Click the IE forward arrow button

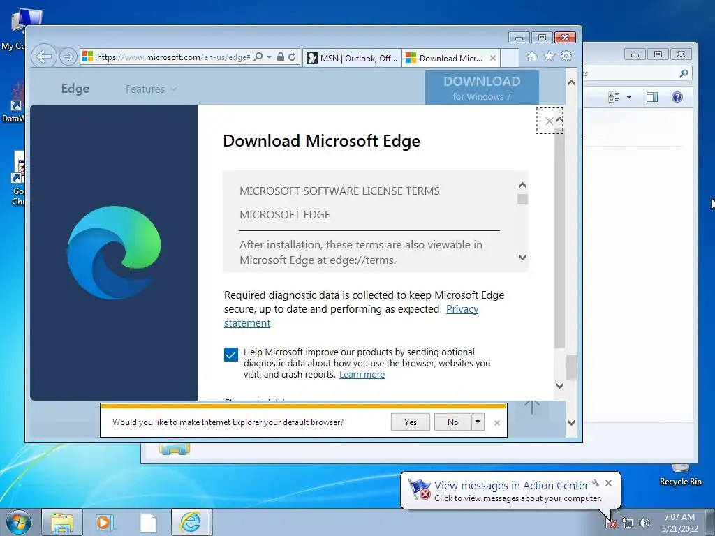68,57
